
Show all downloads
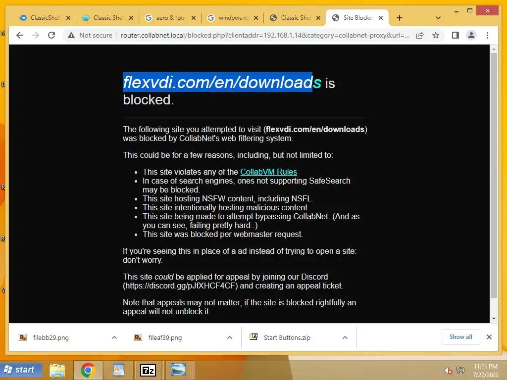(461, 337)
